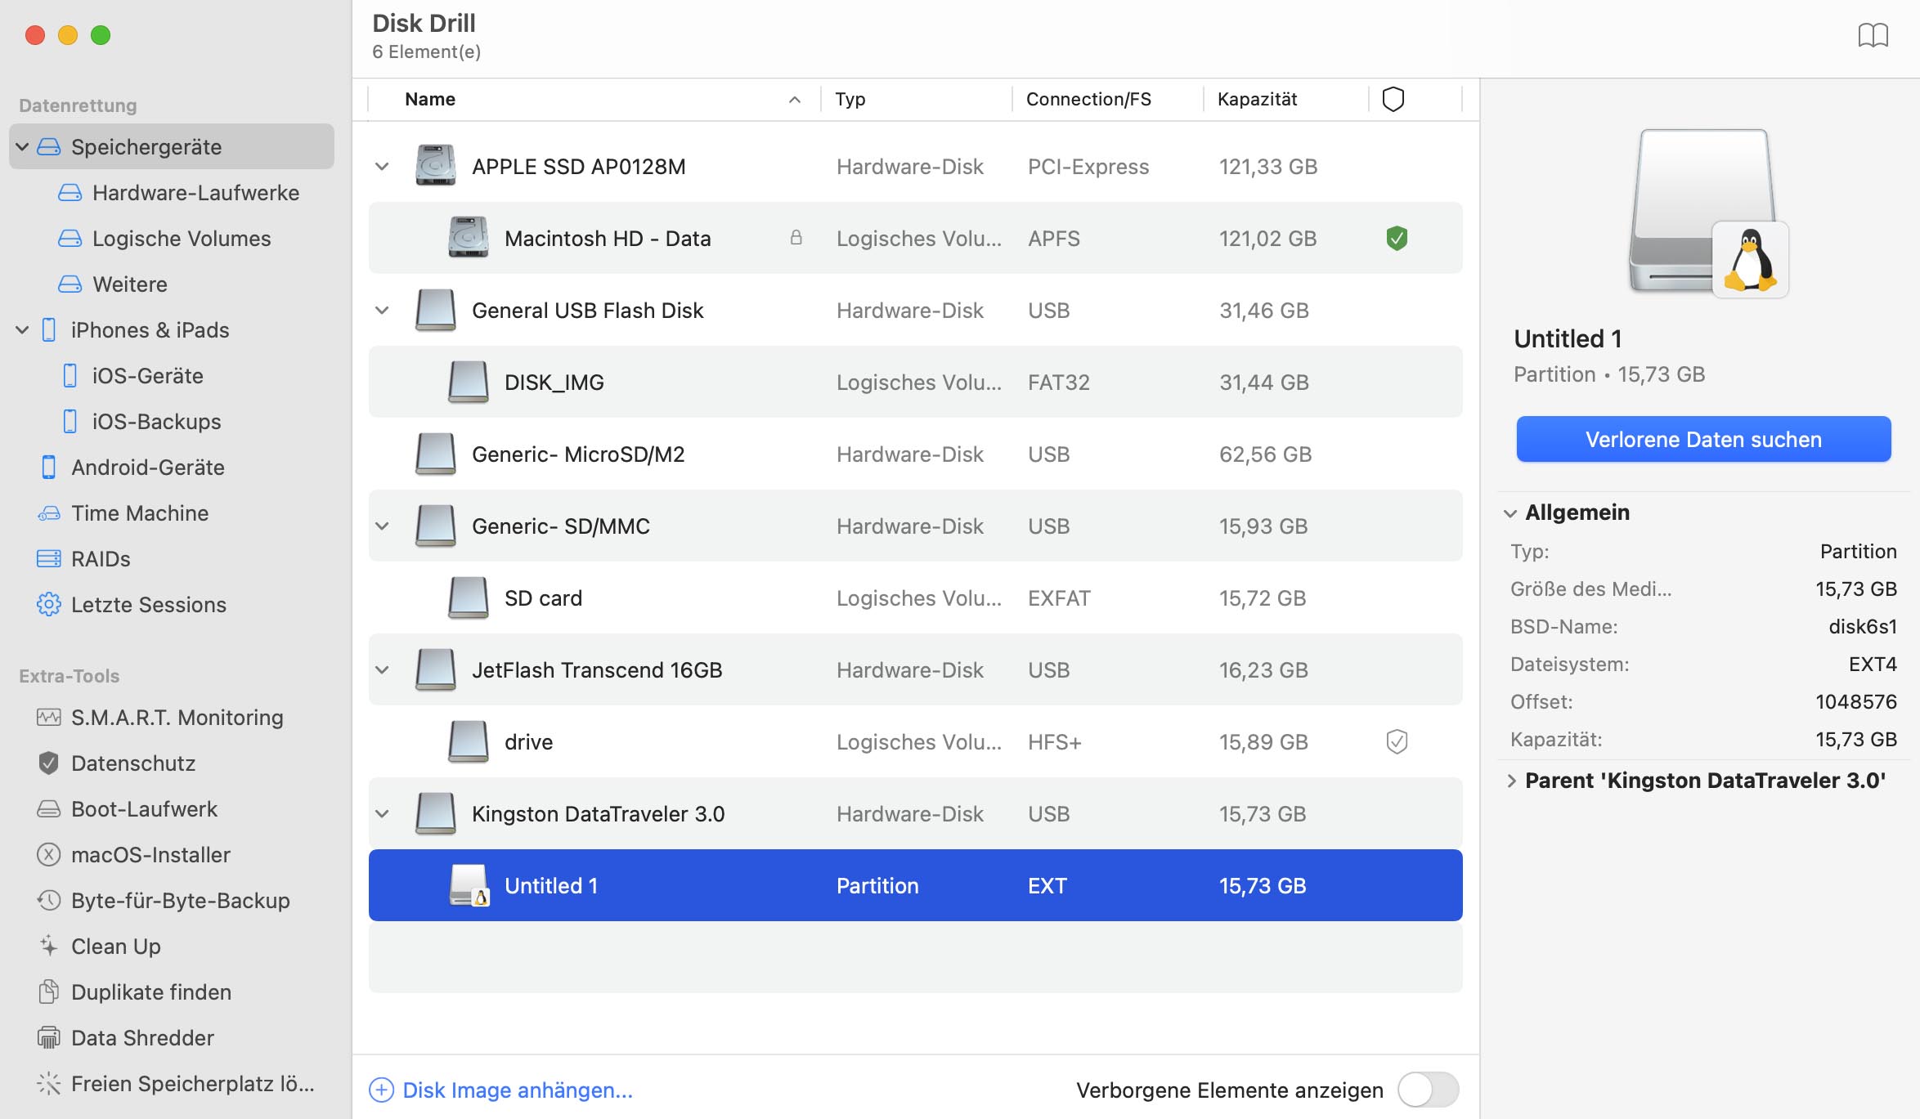Select Generic- MicroSD/M2 disk row
The height and width of the screenshot is (1119, 1920).
(915, 454)
